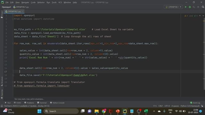Open the Run tool window tab
This screenshot has height=115, width=205.
point(8,103)
